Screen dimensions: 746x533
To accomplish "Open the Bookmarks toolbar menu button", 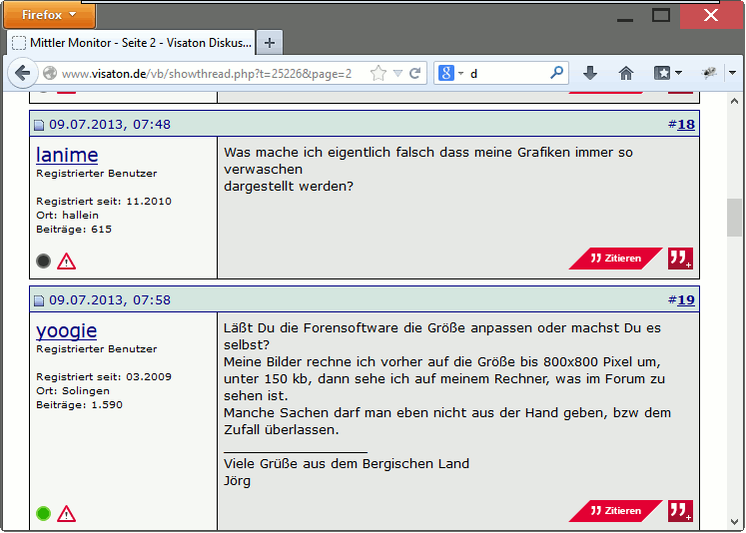I will point(667,73).
